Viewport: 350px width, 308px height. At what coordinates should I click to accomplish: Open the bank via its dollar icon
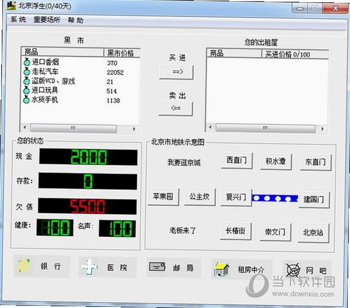[x=24, y=266]
